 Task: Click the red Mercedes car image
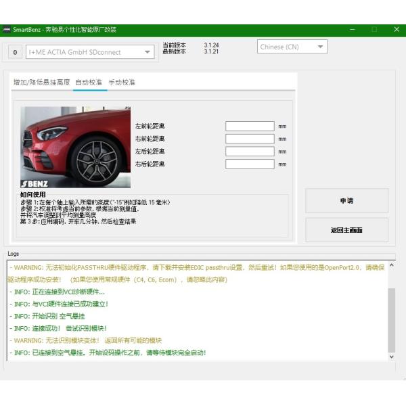click(75, 147)
